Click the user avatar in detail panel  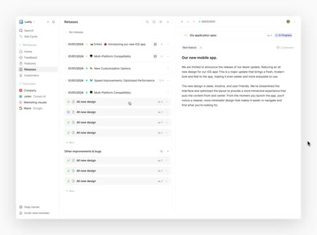288,22
